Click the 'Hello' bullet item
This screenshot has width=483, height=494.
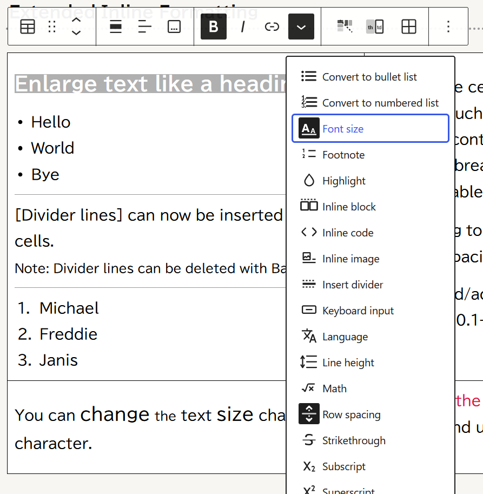click(x=51, y=122)
